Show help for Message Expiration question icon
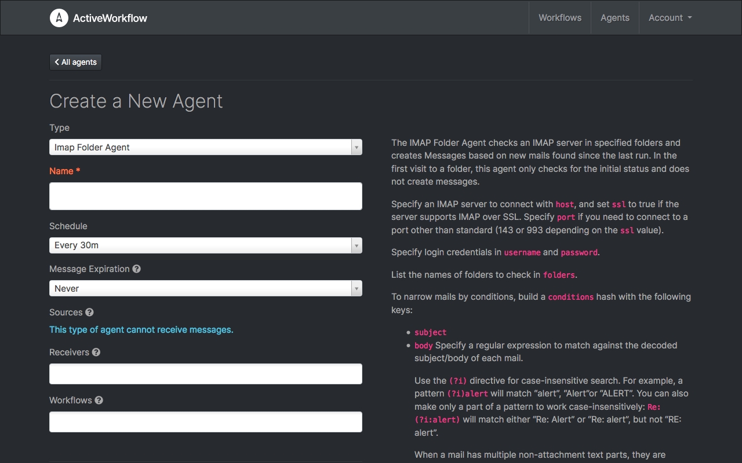This screenshot has height=463, width=742. (x=137, y=269)
